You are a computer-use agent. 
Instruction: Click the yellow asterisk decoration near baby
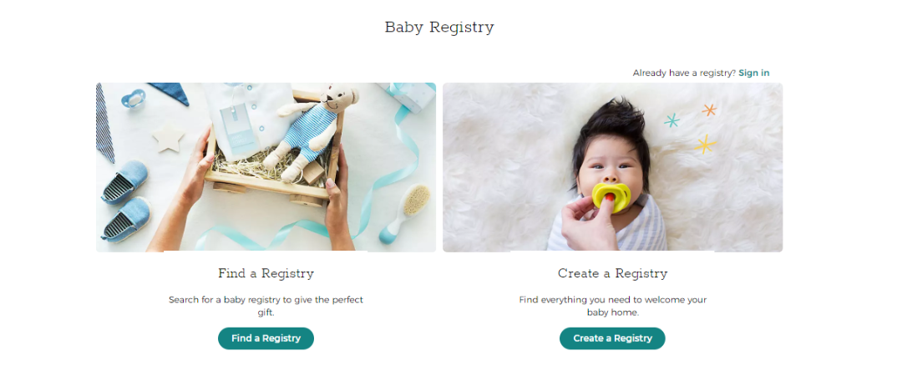coord(705,144)
